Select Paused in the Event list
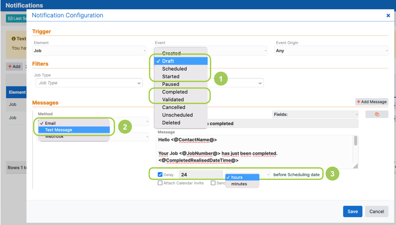The width and height of the screenshot is (396, 225). [x=181, y=84]
